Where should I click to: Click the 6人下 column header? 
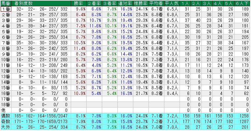tap(242, 3)
